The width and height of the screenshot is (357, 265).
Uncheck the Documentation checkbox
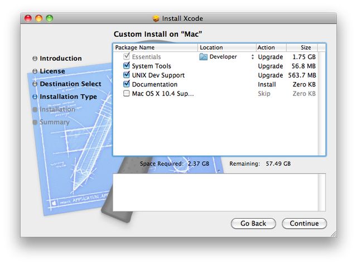coord(127,84)
